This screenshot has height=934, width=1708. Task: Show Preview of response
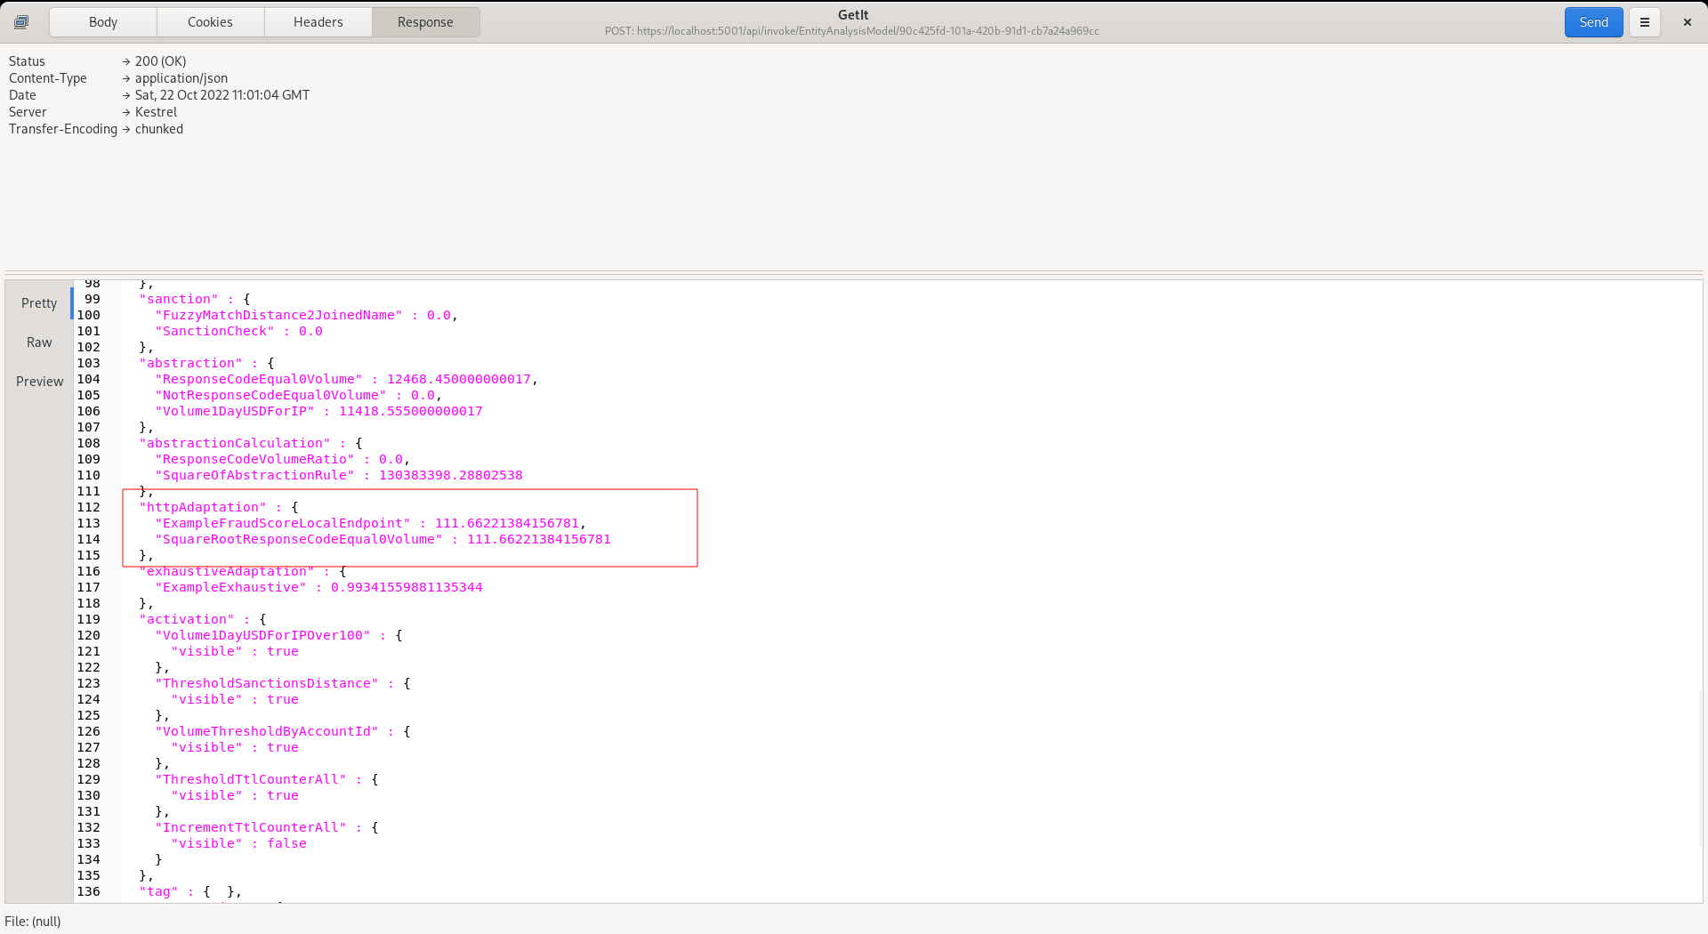point(39,382)
